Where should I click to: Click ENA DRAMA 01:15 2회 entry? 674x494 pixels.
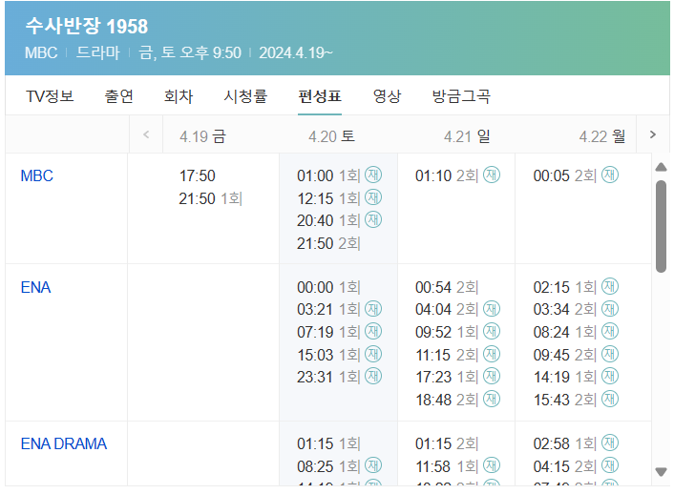pos(447,443)
